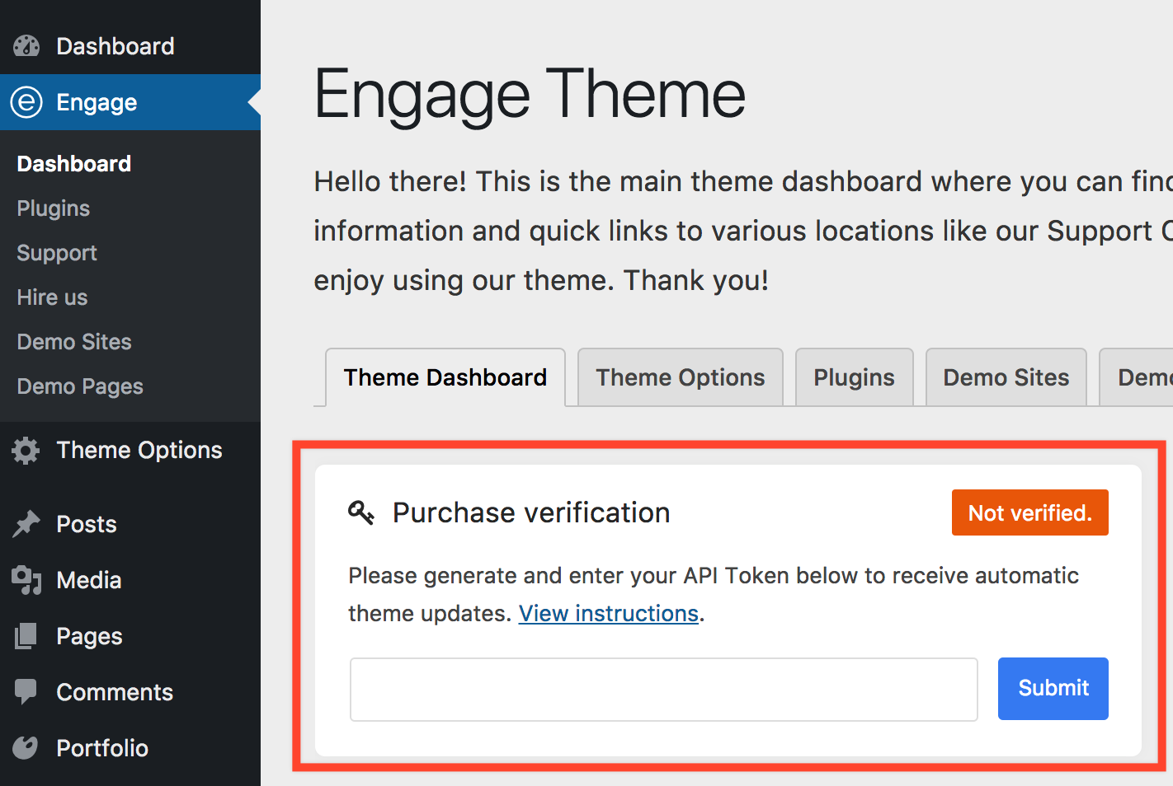1173x786 pixels.
Task: Switch to the Theme Dashboard tab
Action: click(x=445, y=377)
